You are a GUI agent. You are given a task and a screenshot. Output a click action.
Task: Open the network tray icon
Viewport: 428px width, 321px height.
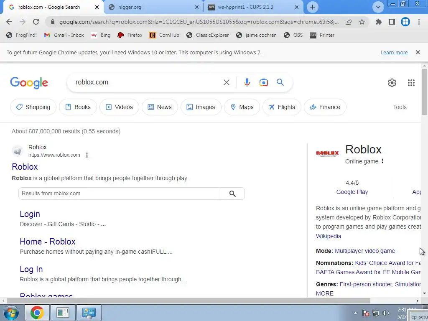pyautogui.click(x=376, y=313)
